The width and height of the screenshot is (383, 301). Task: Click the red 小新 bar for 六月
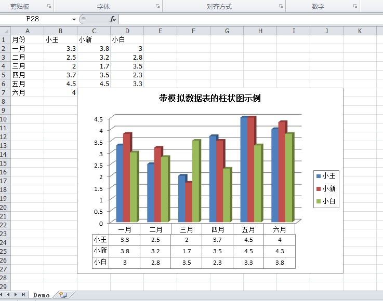[282, 172]
